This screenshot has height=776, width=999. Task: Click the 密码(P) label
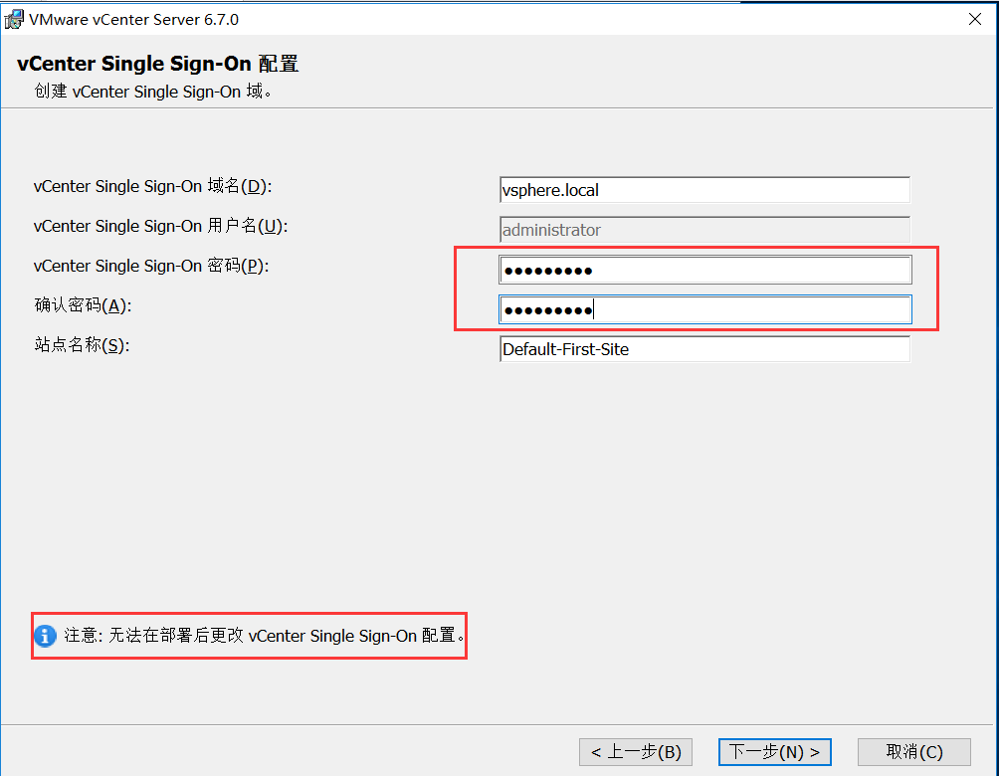coord(151,265)
